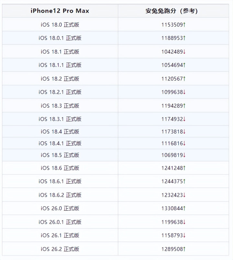This screenshot has width=233, height=260.
Task: Click the iOS 18.4.1 正式版 cell
Action: pyautogui.click(x=60, y=143)
